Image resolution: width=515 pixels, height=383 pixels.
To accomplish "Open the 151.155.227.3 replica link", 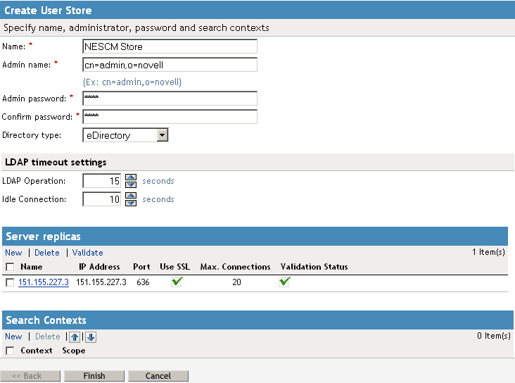I will pos(44,282).
